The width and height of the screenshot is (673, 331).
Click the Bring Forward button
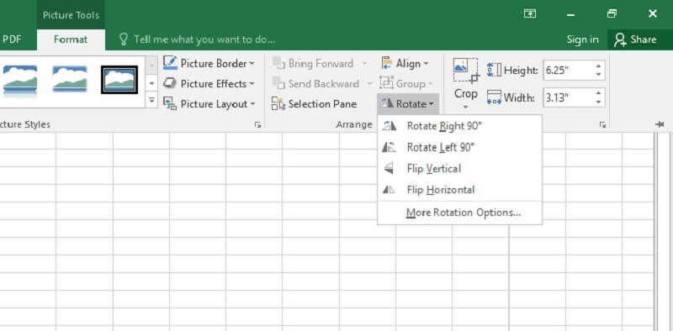click(x=315, y=64)
